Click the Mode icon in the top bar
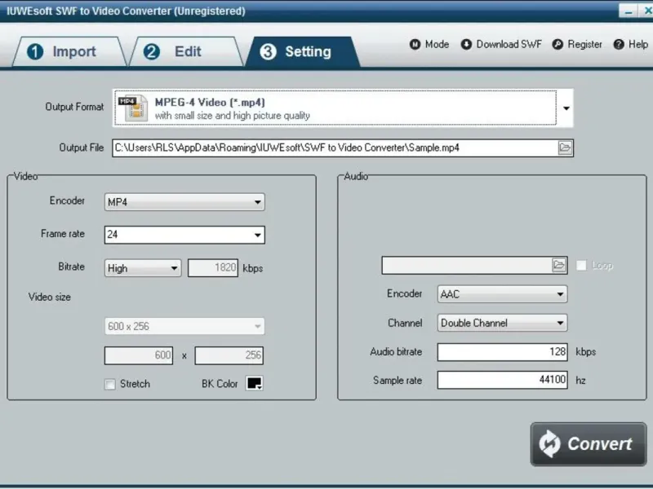This screenshot has width=653, height=489. click(x=415, y=44)
